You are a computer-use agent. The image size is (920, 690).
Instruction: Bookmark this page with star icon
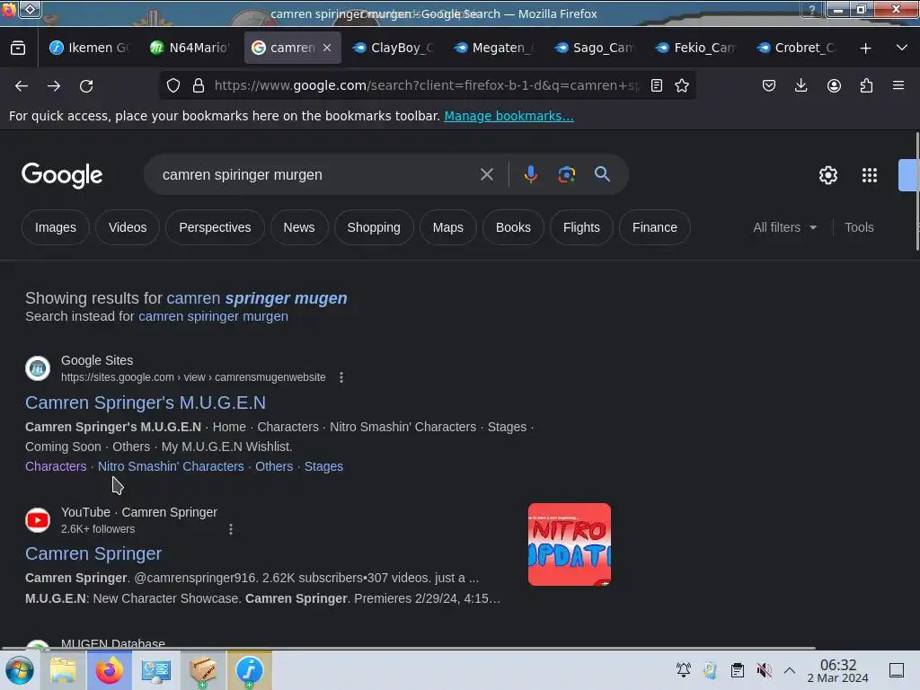(682, 85)
